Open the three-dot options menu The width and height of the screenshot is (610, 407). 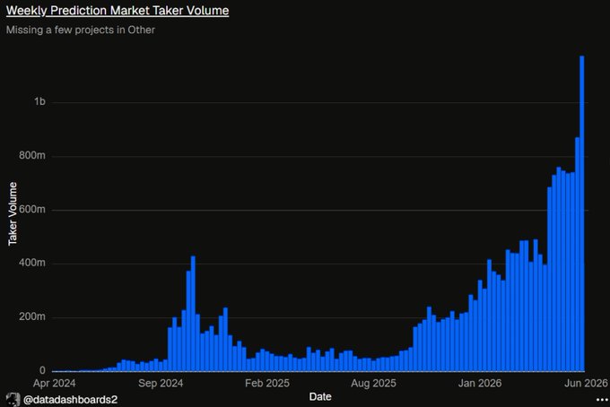pyautogui.click(x=602, y=400)
